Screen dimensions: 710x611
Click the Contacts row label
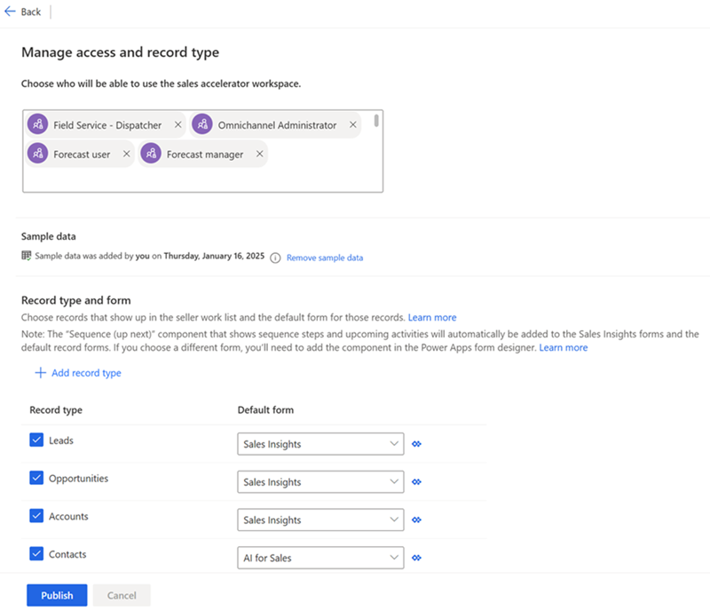[67, 554]
